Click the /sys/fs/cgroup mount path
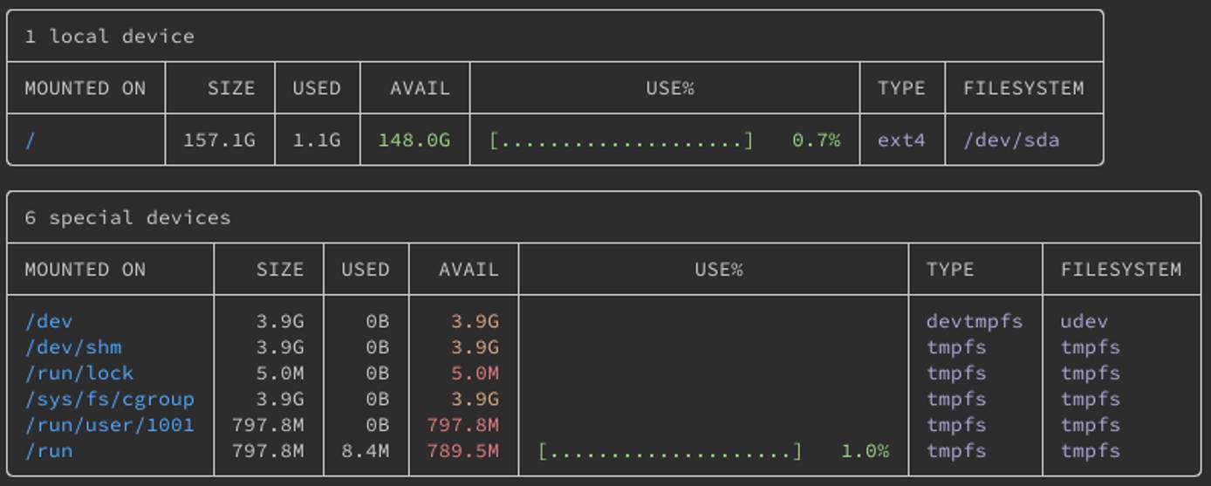Image resolution: width=1211 pixels, height=486 pixels. pyautogui.click(x=109, y=400)
